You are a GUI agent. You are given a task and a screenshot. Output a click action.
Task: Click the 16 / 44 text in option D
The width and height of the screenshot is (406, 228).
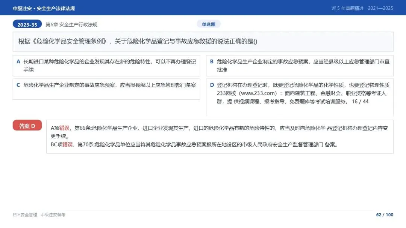coord(360,102)
